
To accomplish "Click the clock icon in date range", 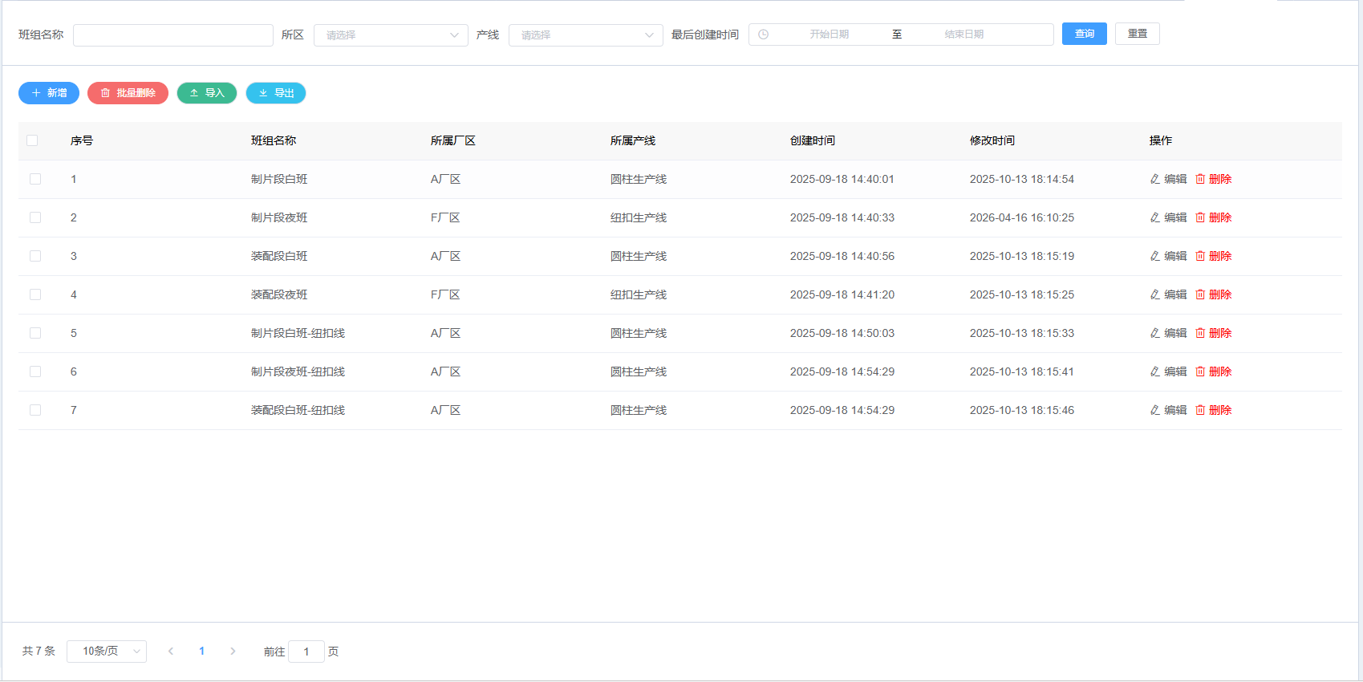I will pos(764,35).
